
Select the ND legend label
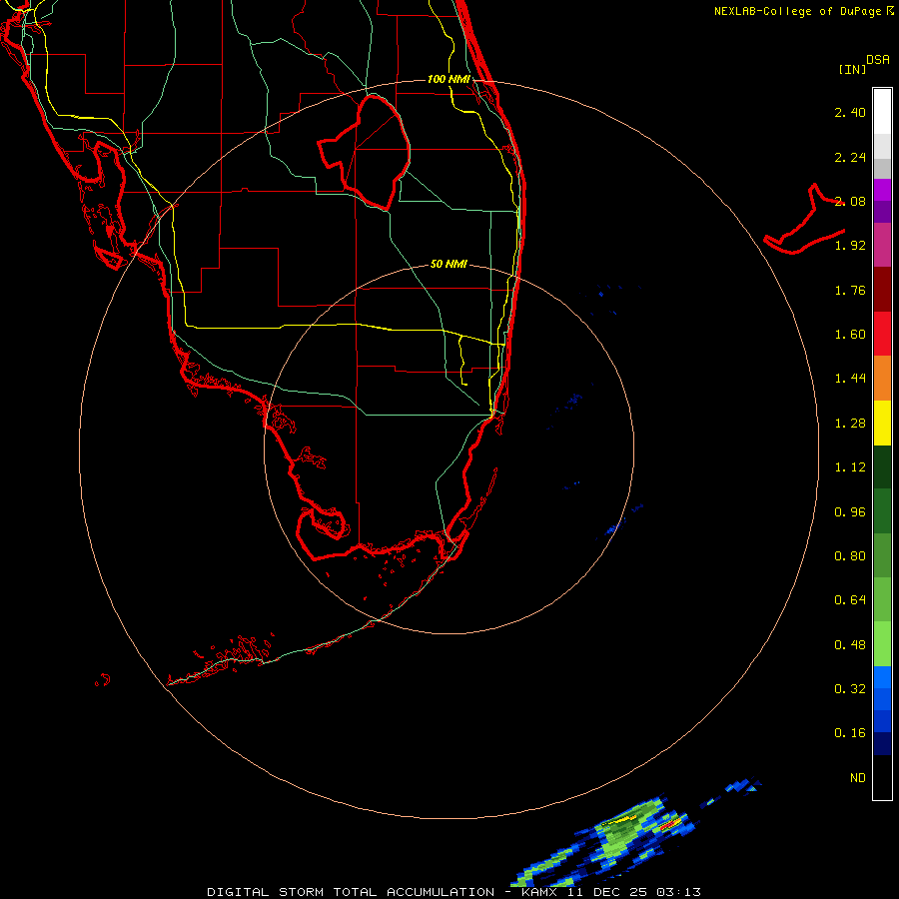click(x=857, y=778)
